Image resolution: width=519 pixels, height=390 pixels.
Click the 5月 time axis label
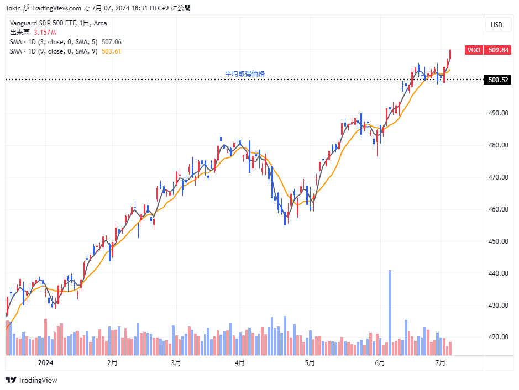310,363
